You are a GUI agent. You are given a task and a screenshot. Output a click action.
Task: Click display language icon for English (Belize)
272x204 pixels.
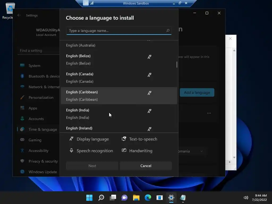tap(149, 57)
